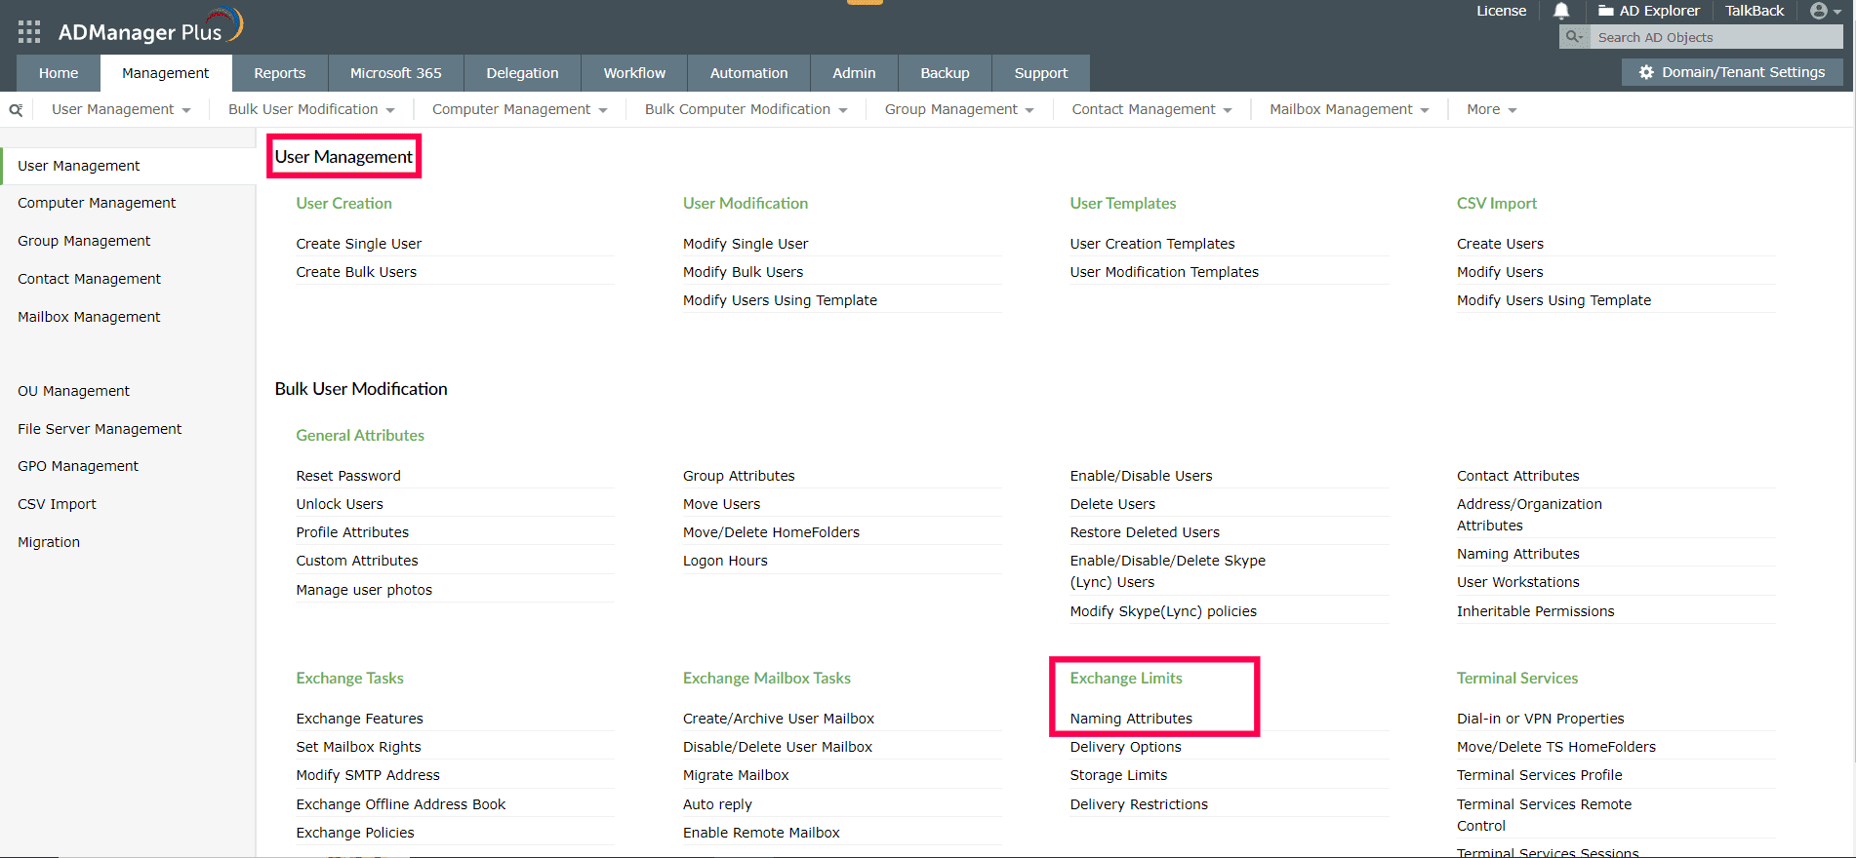
Task: Open the TalkBack link
Action: 1755,11
